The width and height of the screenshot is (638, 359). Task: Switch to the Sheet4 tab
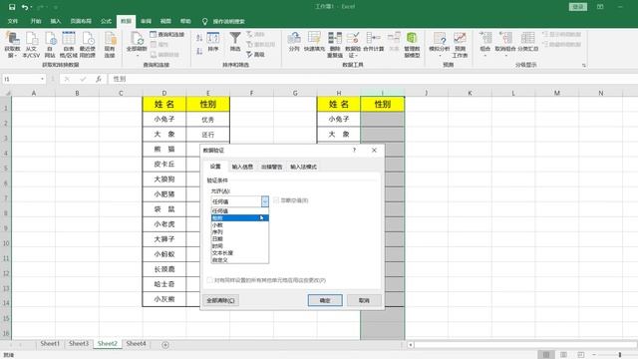point(136,343)
